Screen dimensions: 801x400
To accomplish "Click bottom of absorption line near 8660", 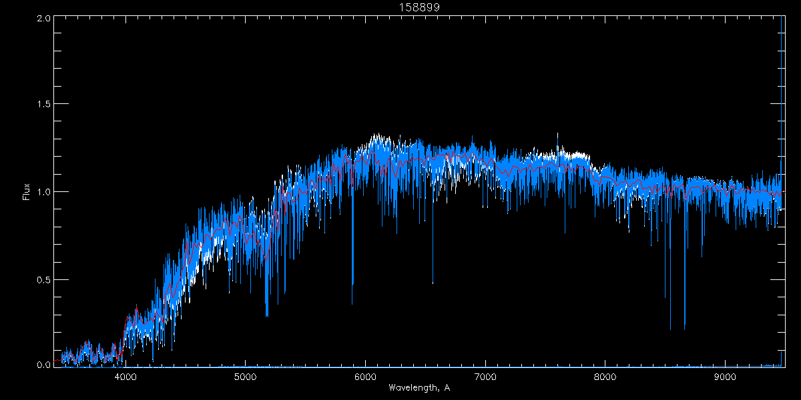I will (x=685, y=329).
